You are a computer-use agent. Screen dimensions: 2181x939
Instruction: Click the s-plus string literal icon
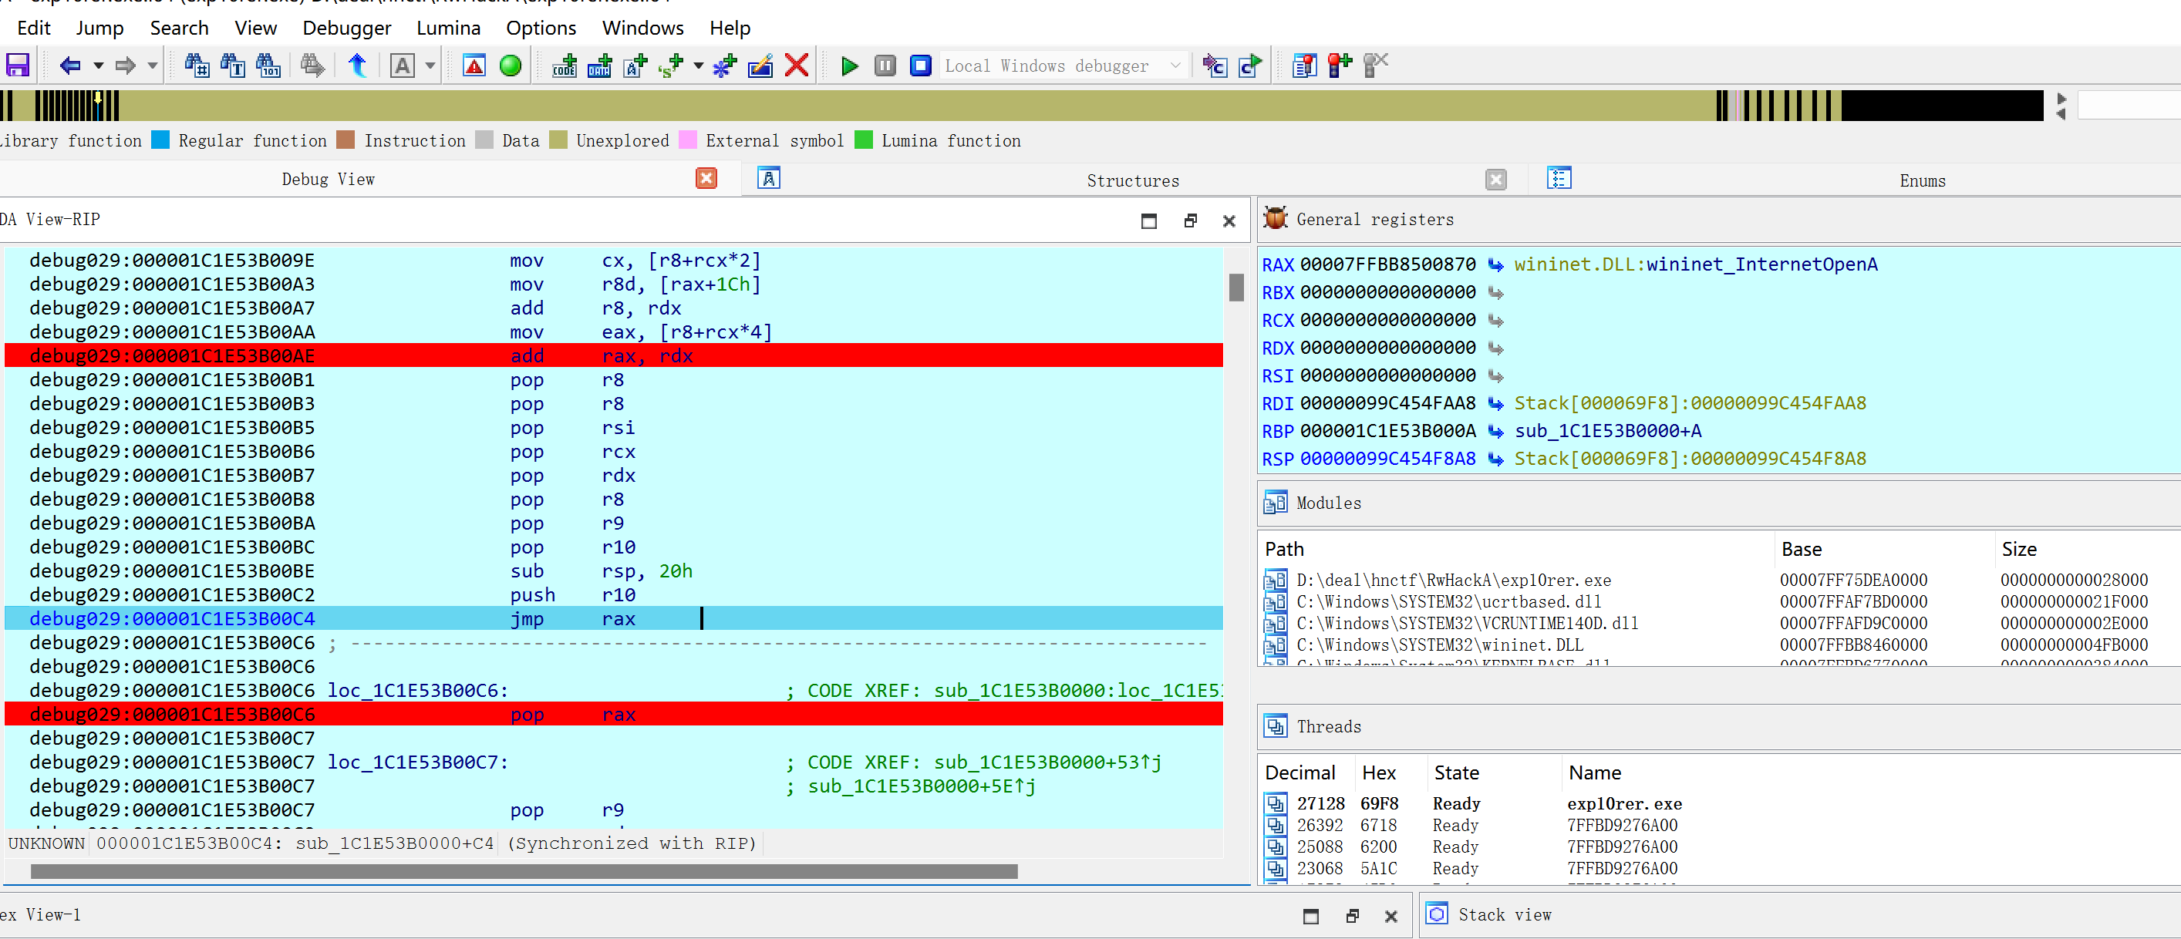pyautogui.click(x=672, y=66)
